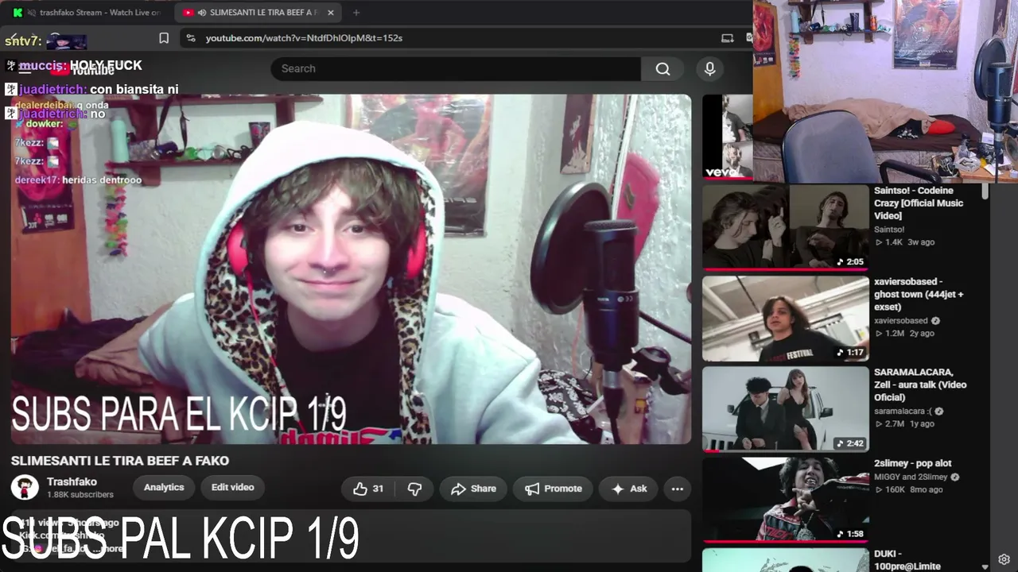Click the '1:58' duration badge on pop alot
Screen dimensions: 1018x572
851,534
